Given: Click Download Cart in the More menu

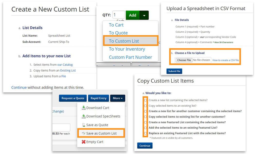Looking at the screenshot, I should (x=98, y=108).
